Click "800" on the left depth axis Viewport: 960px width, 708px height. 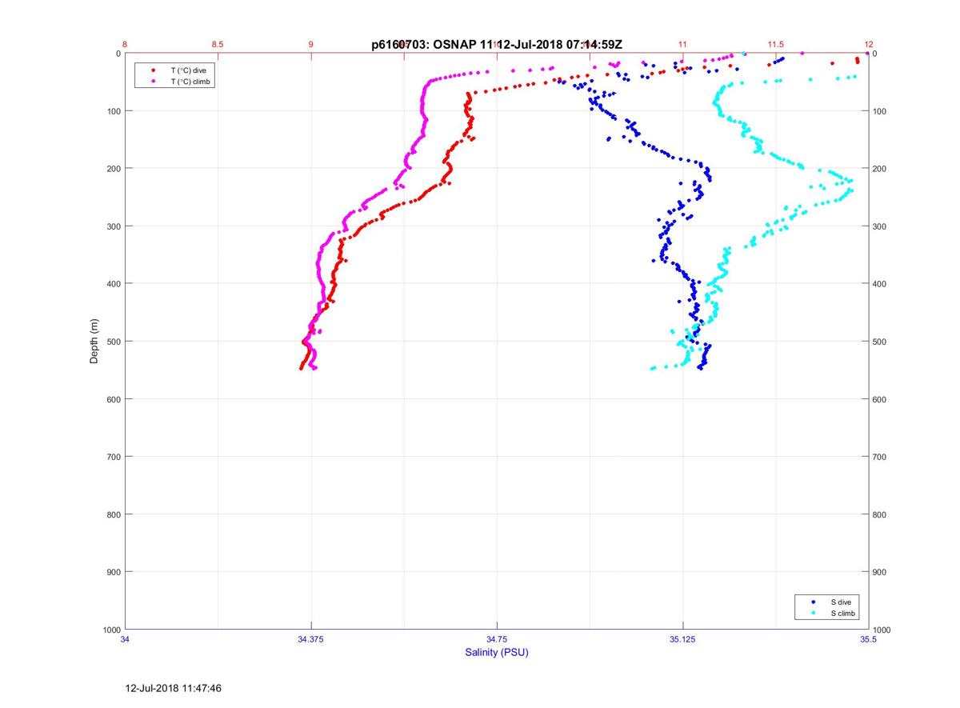[x=114, y=514]
